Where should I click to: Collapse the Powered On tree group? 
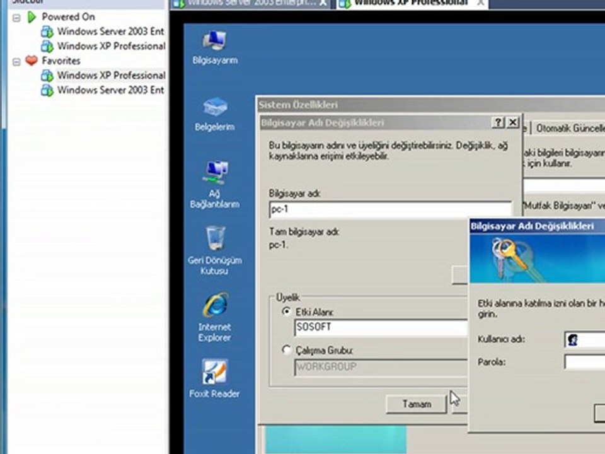(x=16, y=18)
